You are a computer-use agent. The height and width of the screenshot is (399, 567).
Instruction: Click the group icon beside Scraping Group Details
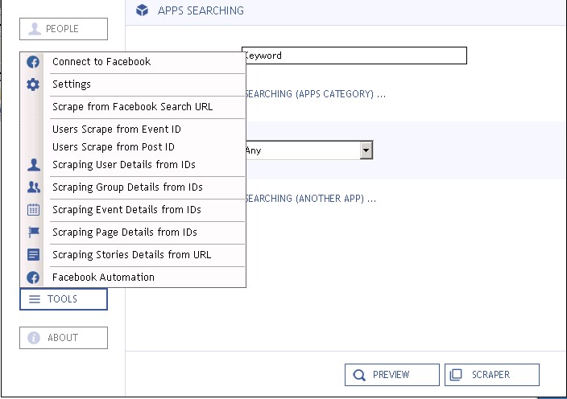coord(33,187)
